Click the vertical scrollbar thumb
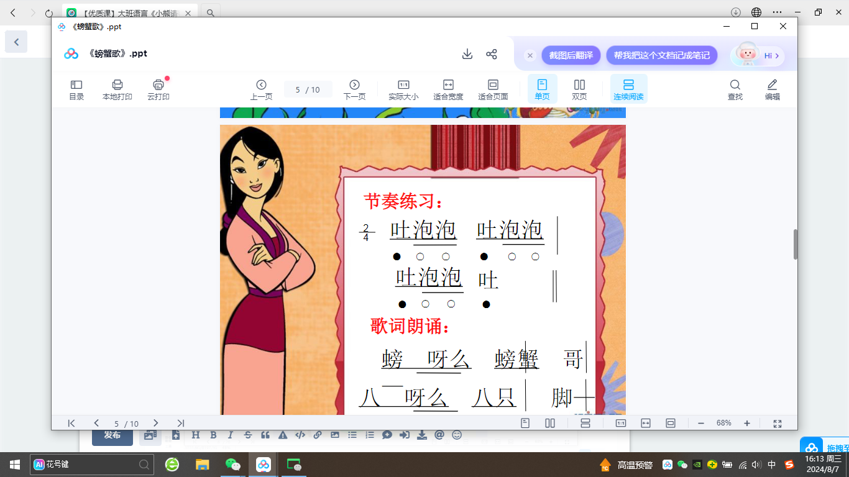 795,244
